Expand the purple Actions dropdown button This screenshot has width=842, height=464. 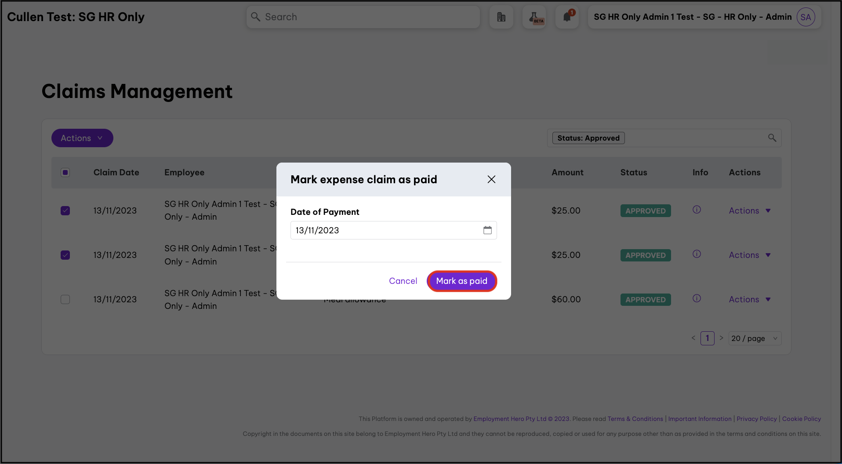[82, 138]
